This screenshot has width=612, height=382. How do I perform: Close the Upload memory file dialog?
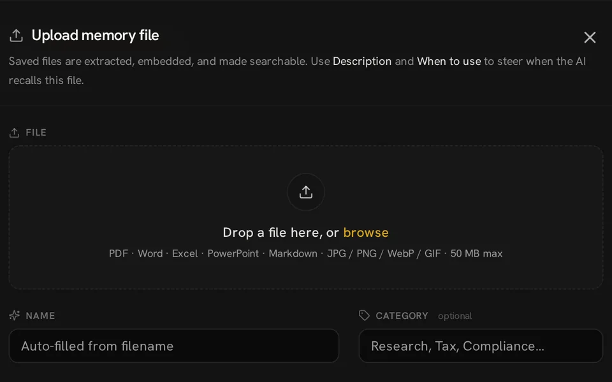tap(589, 38)
